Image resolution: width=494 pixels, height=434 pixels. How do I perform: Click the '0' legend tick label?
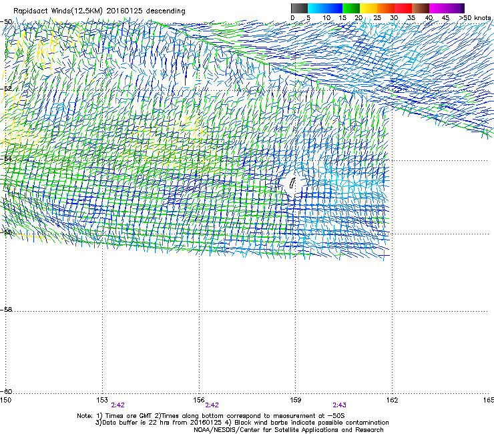pyautogui.click(x=292, y=18)
